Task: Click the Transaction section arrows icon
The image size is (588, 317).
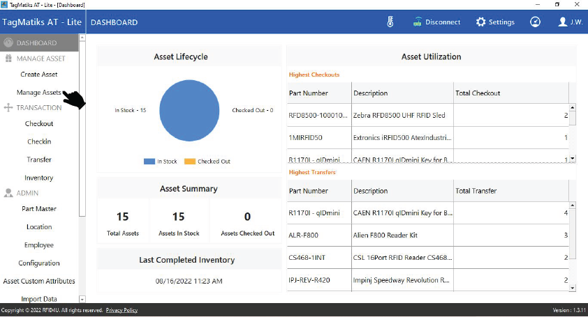Action: [8, 107]
